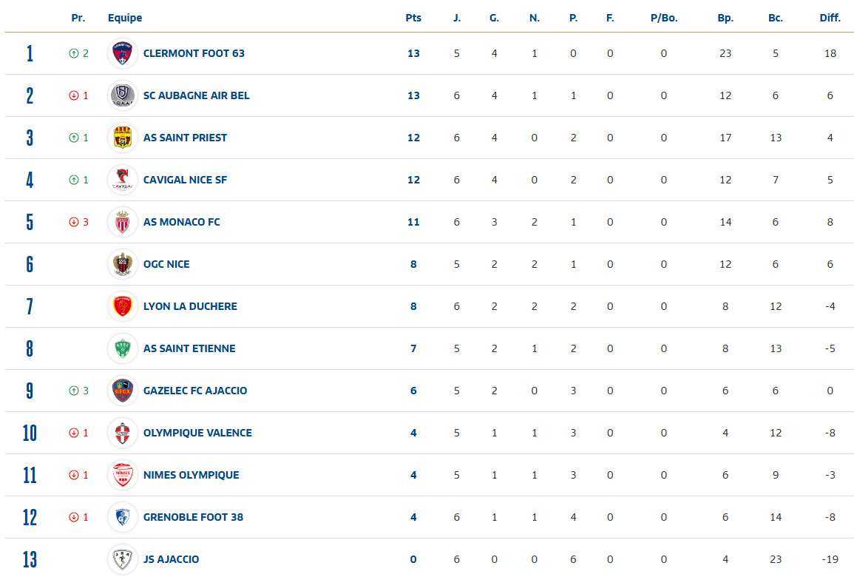The height and width of the screenshot is (577, 854).
Task: Click the Pts column header
Action: (x=413, y=18)
